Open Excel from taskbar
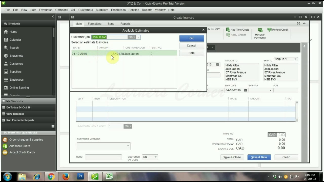This screenshot has height=182, width=324. 109,176
